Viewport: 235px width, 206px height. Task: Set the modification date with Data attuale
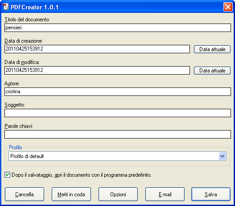pyautogui.click(x=212, y=71)
